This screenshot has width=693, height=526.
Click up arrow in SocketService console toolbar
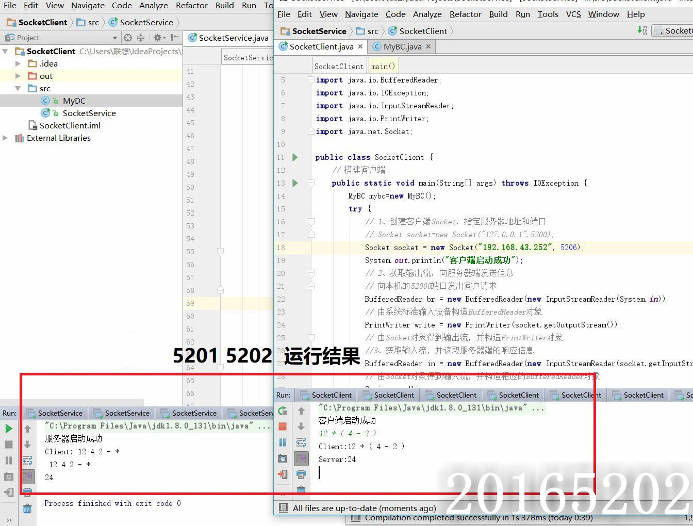(x=28, y=429)
